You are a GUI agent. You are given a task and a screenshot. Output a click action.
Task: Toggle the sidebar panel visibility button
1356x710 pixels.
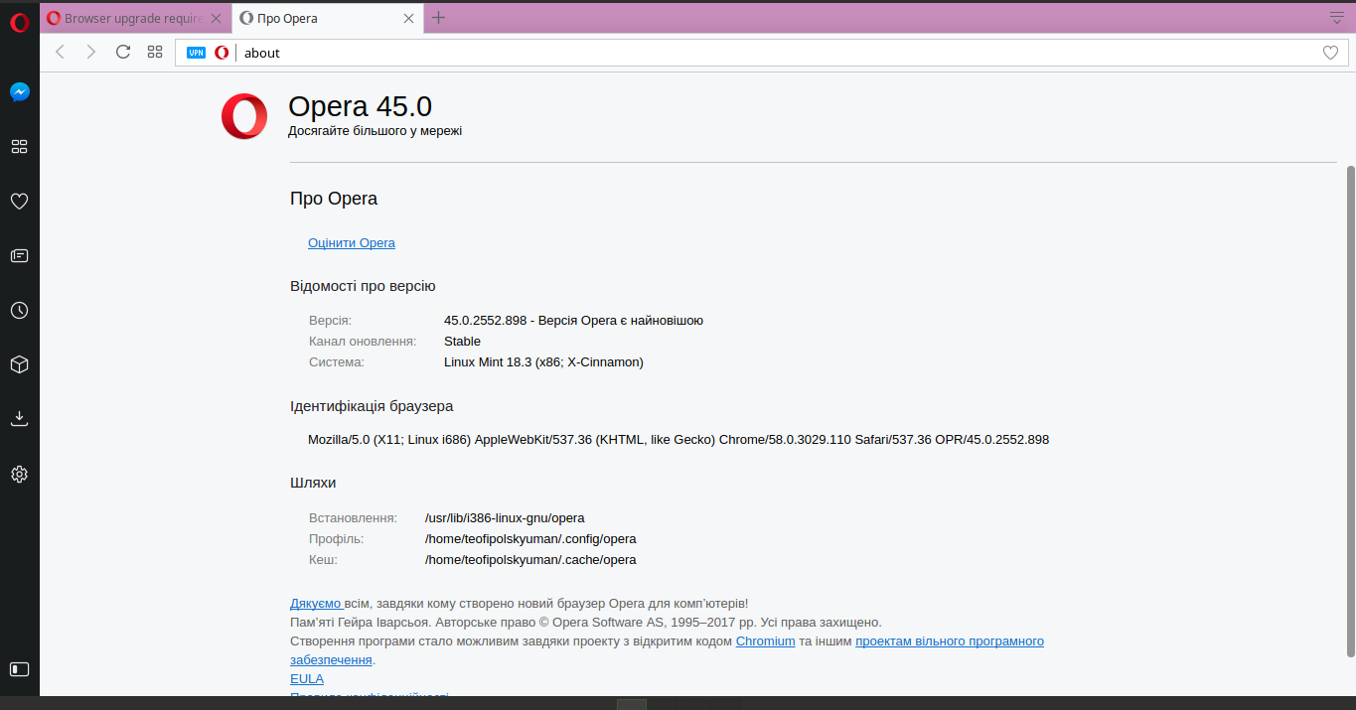19,669
